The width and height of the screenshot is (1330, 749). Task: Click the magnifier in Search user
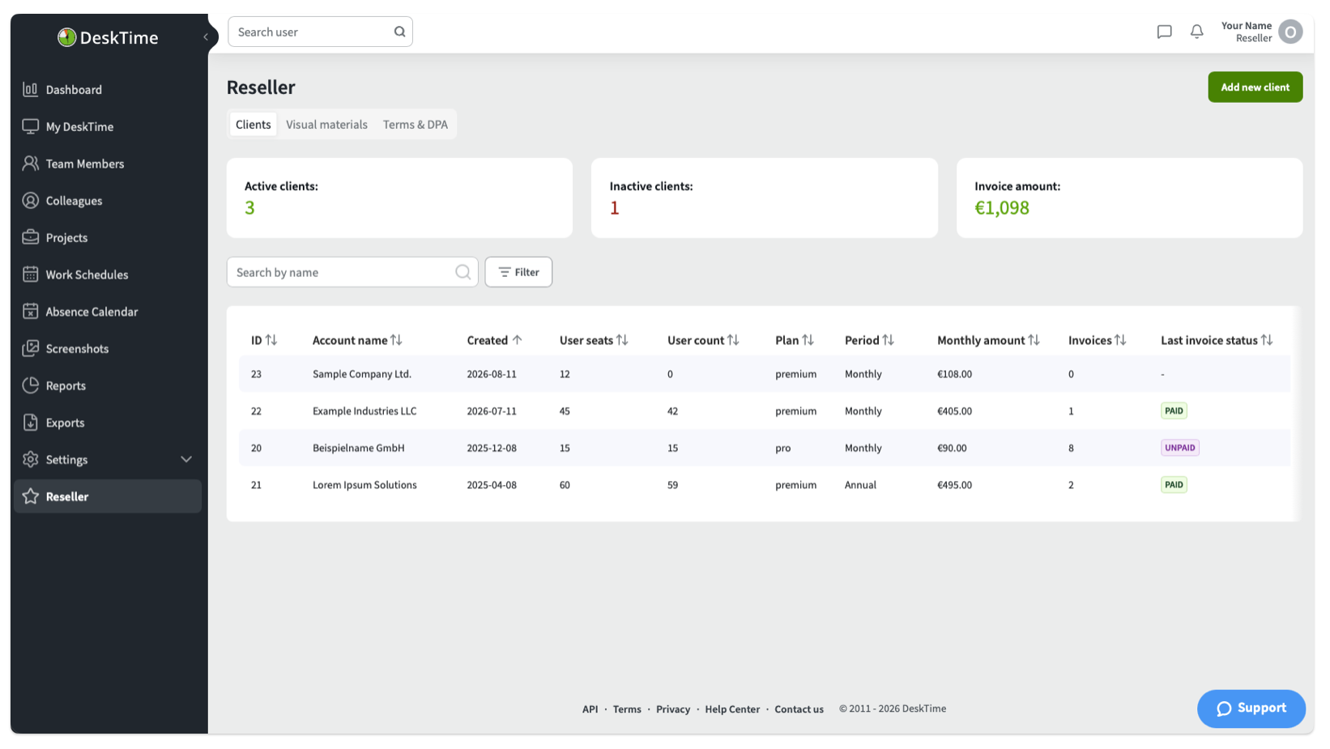(399, 32)
